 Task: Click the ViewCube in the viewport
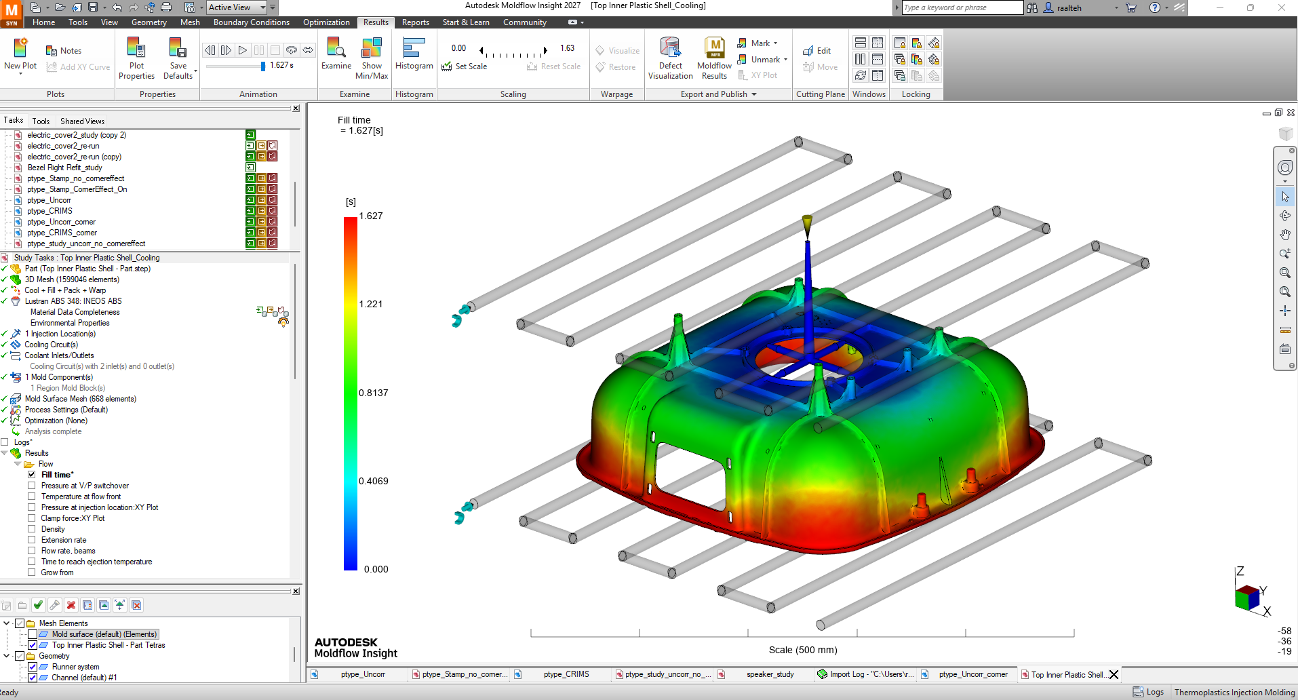1286,133
